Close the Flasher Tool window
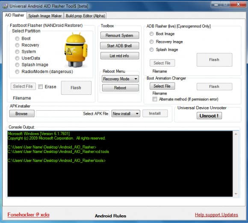 [238, 4]
